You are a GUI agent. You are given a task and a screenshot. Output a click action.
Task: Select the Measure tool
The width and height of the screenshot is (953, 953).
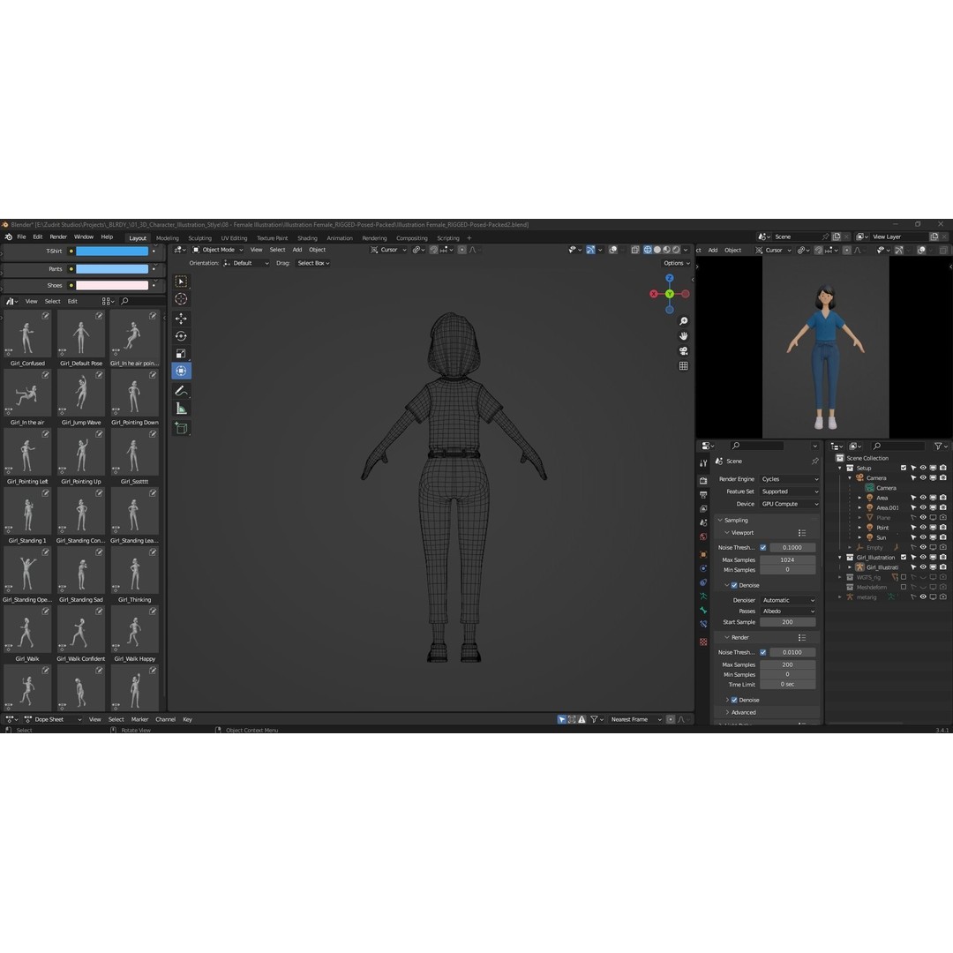coord(181,409)
